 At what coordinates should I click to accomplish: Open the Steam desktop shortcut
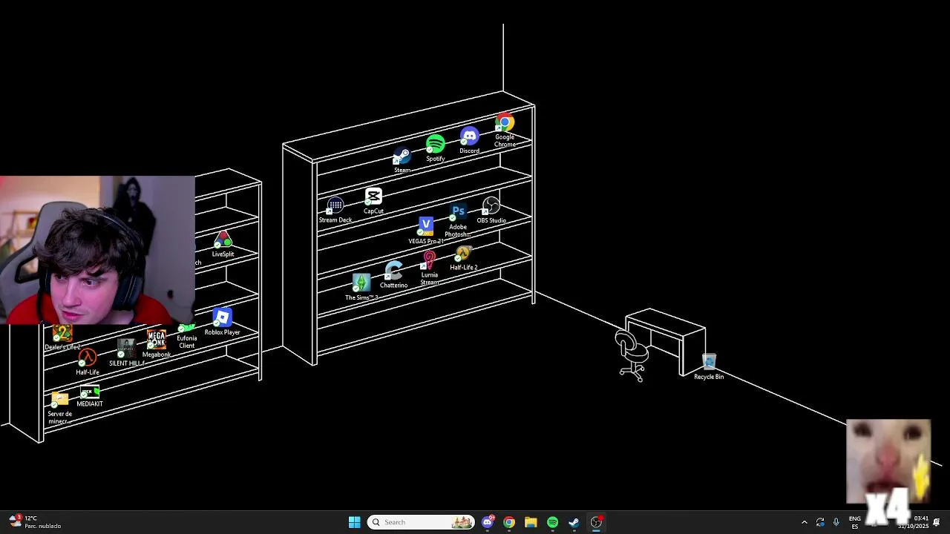[402, 160]
